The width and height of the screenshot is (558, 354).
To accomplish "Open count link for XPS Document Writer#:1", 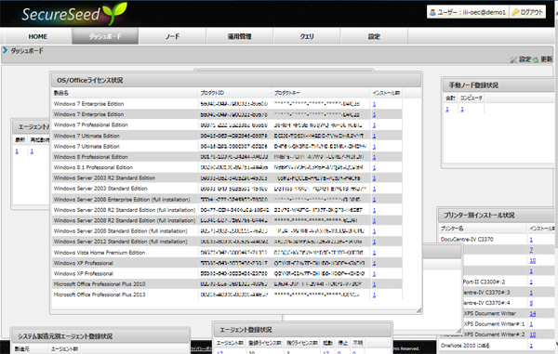I will pyautogui.click(x=531, y=324).
